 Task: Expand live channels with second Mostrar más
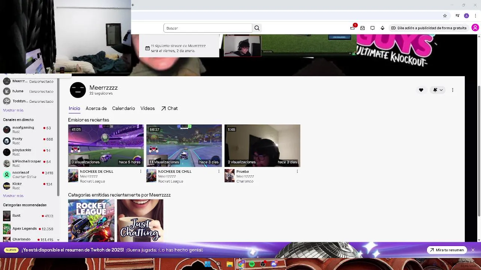pyautogui.click(x=13, y=196)
